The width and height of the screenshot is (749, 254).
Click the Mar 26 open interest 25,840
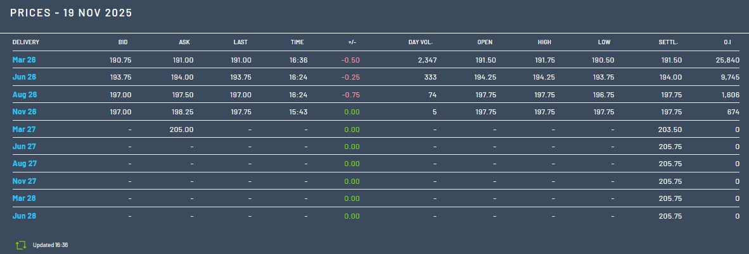click(727, 59)
